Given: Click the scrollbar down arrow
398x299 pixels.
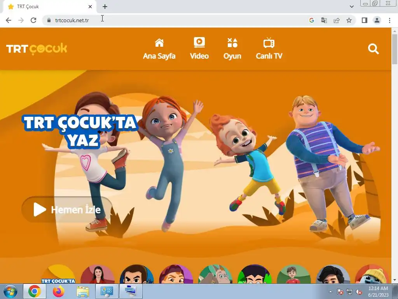Looking at the screenshot, I should point(395,280).
